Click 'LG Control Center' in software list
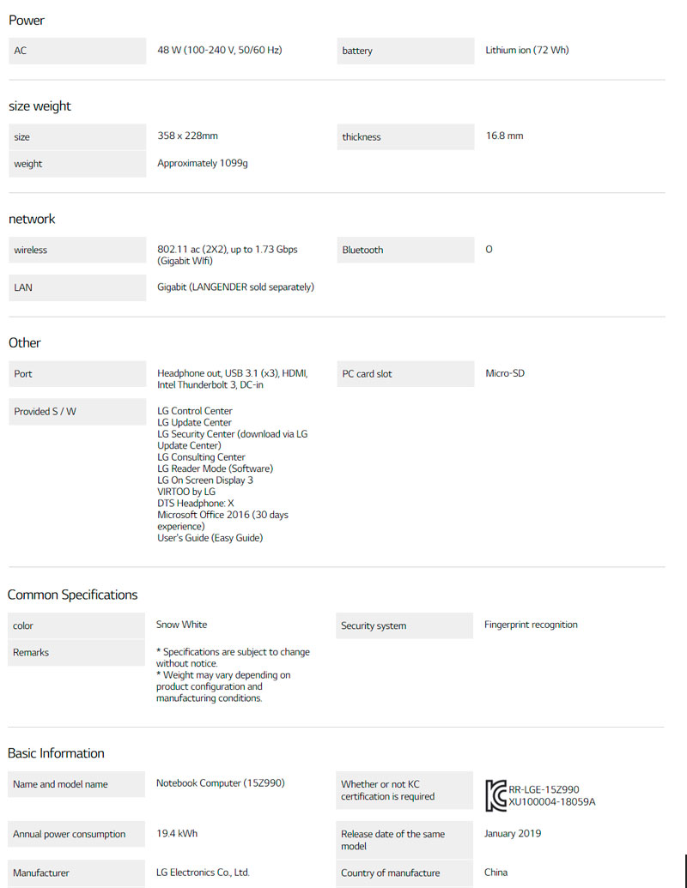The image size is (687, 888). coord(195,411)
